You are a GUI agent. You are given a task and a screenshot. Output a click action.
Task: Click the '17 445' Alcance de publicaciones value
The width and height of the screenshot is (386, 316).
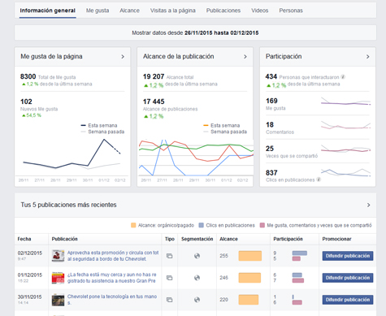pyautogui.click(x=154, y=102)
